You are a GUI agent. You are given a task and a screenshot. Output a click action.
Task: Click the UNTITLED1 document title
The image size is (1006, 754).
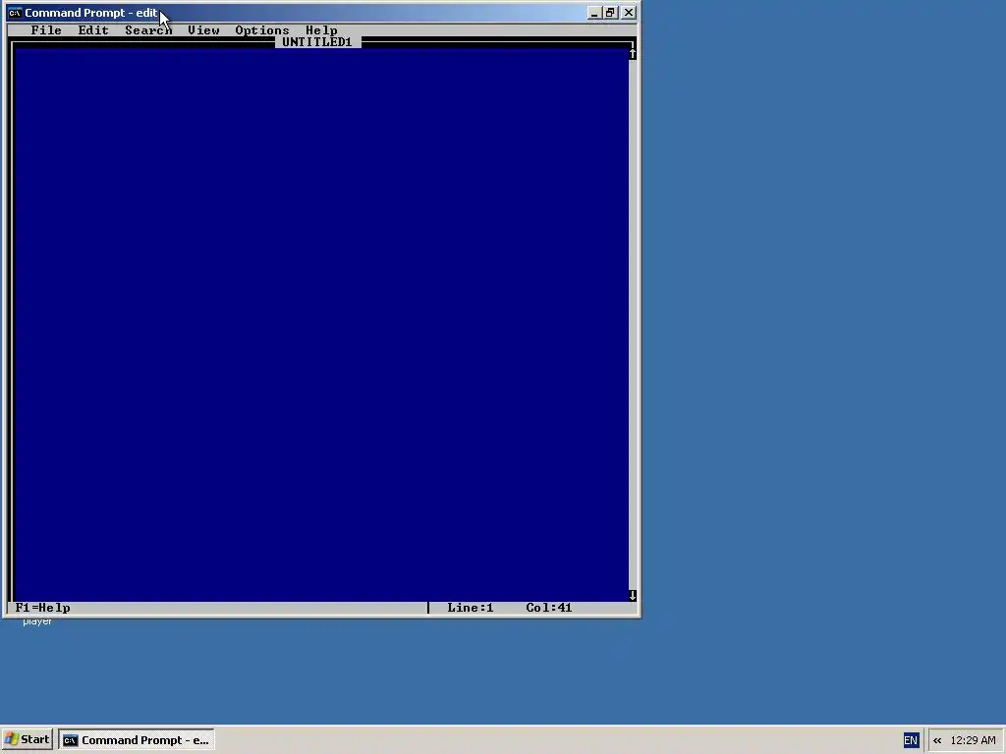317,42
